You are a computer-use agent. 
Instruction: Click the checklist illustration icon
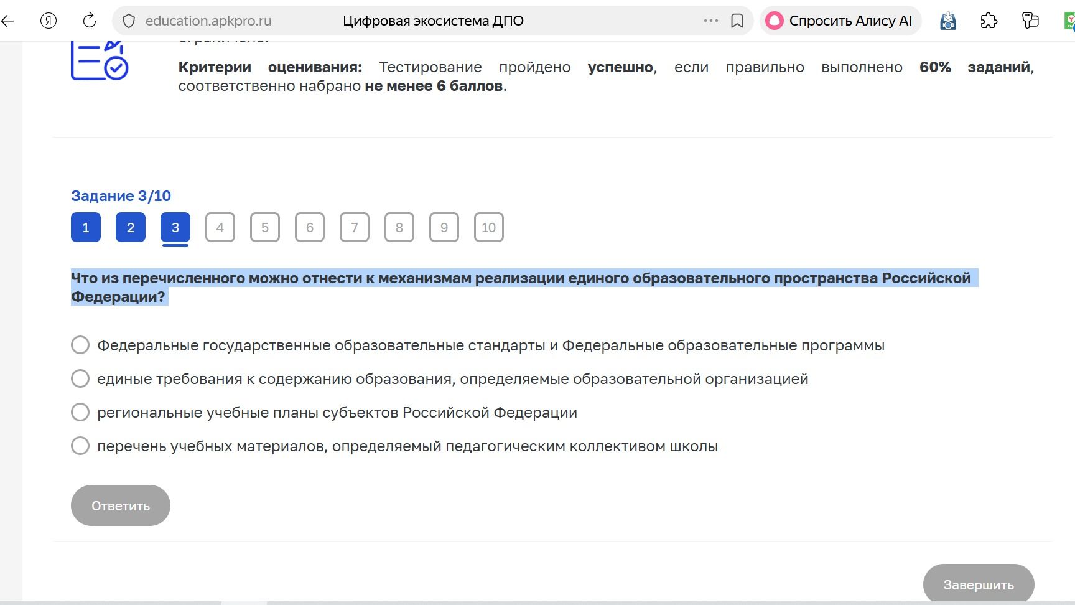point(100,60)
